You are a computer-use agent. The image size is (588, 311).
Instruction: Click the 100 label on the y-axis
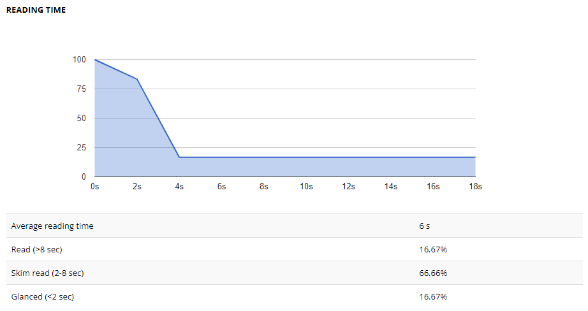click(x=78, y=60)
